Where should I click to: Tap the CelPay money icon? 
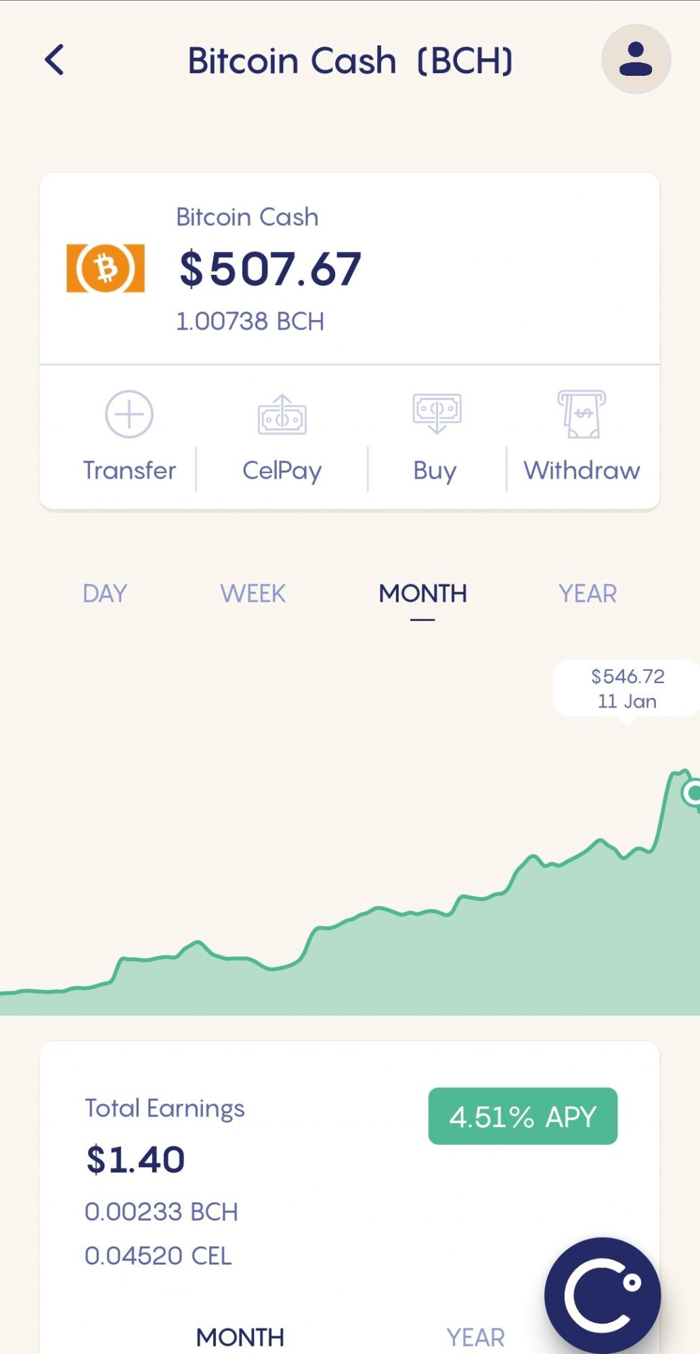coord(282,414)
